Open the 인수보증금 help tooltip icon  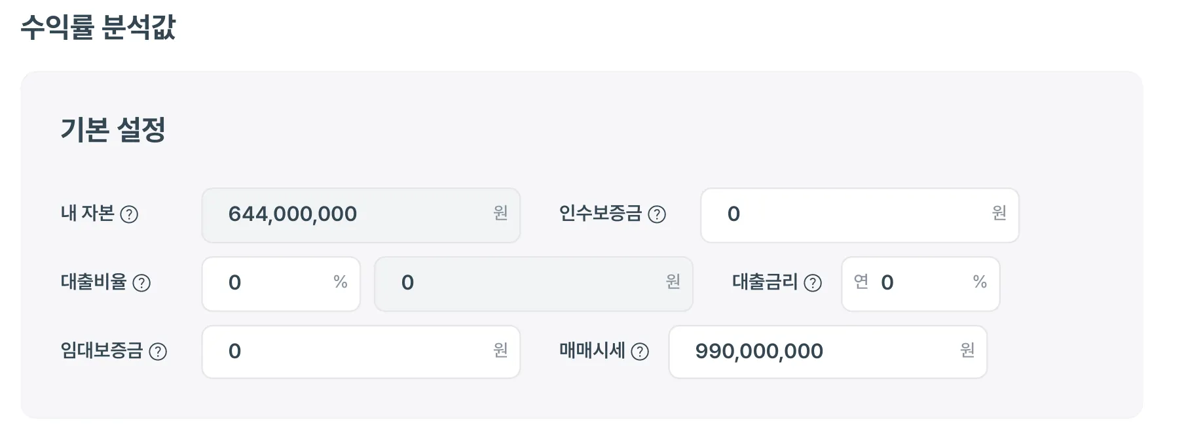tap(656, 214)
